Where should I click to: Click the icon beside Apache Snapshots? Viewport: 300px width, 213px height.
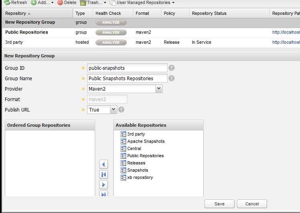pos(123,141)
